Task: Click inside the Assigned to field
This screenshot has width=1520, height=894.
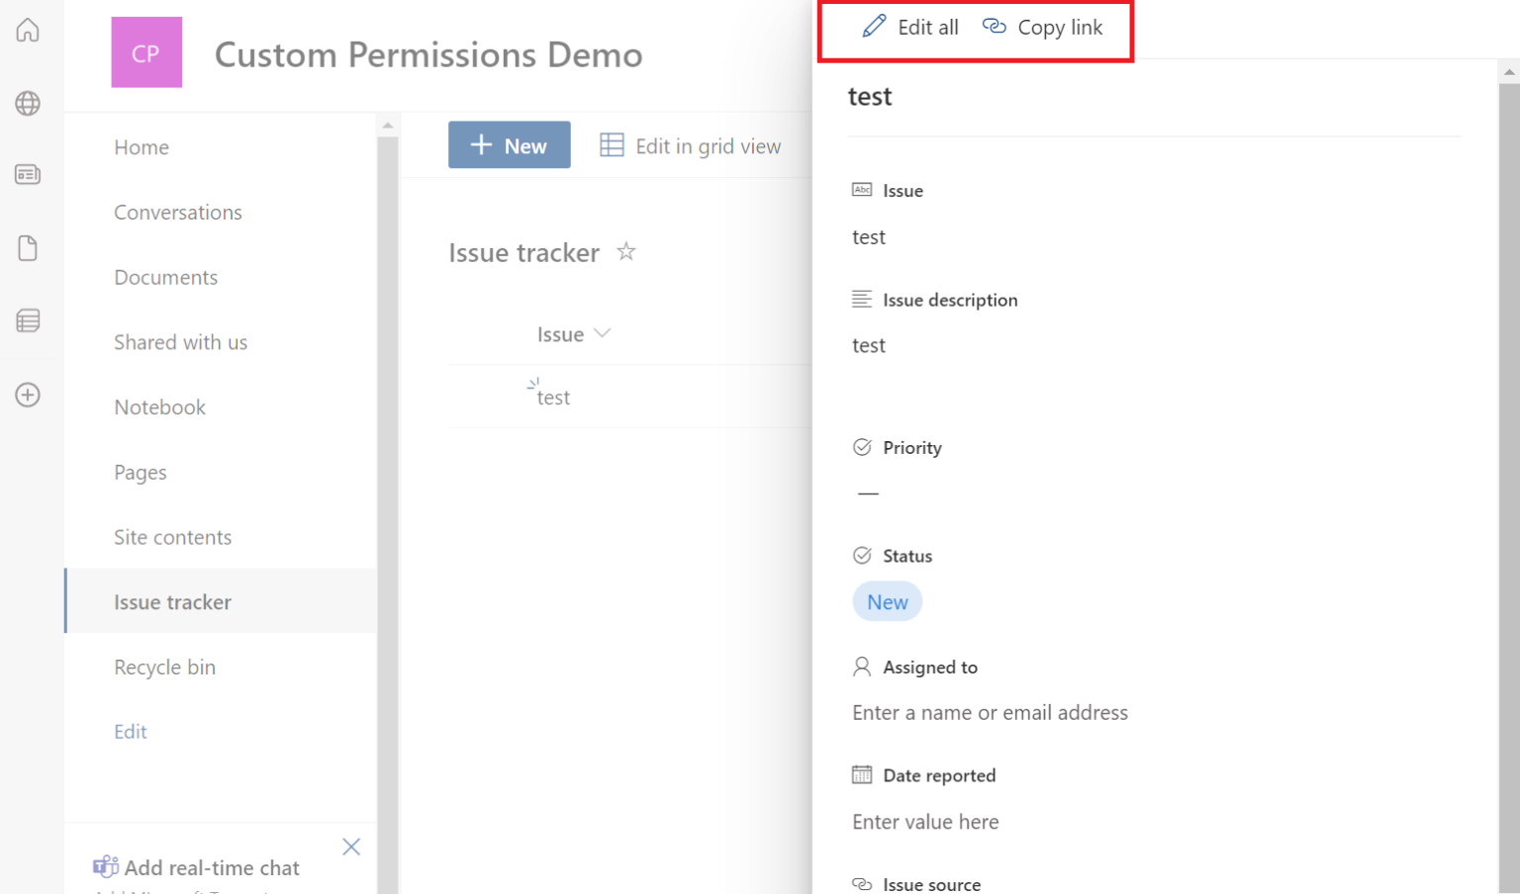Action: click(x=990, y=712)
